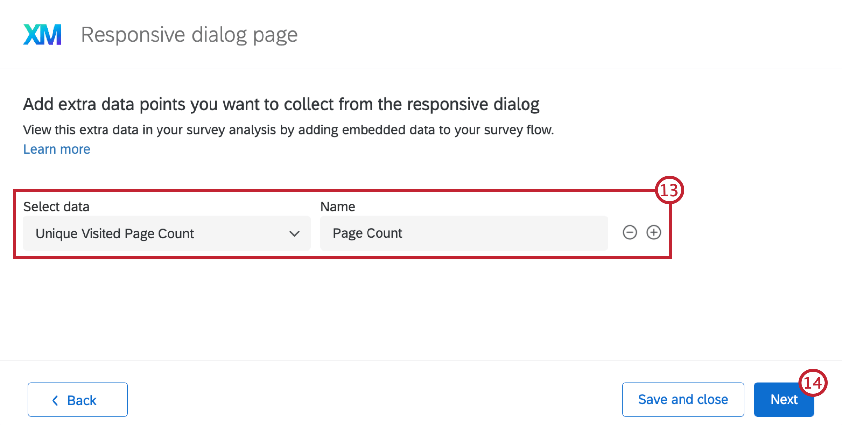
Task: Click the Responsive dialog page title
Action: click(189, 35)
